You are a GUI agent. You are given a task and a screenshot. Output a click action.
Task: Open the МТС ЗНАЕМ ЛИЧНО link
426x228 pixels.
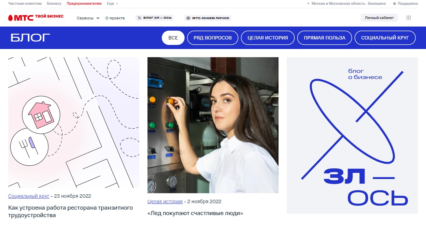[208, 18]
